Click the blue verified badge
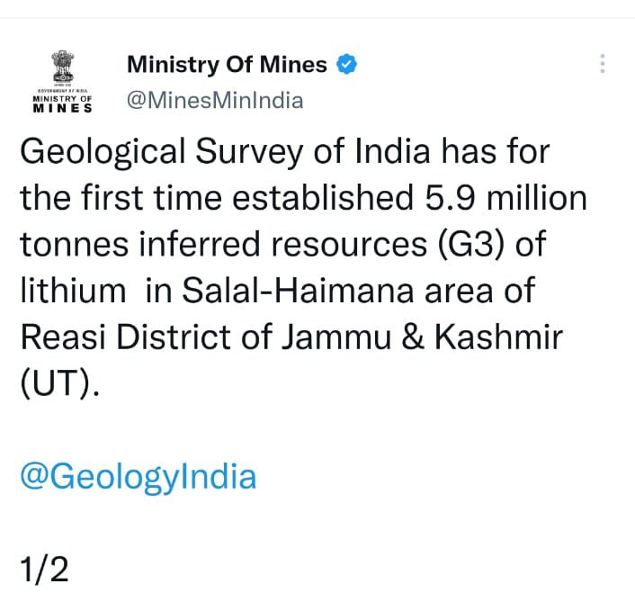This screenshot has width=635, height=611. click(x=348, y=65)
